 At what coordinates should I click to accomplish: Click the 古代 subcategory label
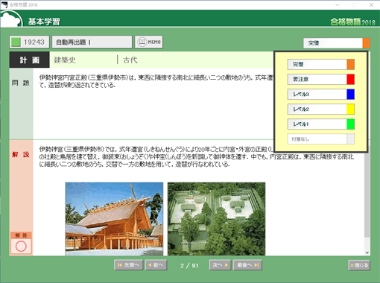(x=130, y=60)
